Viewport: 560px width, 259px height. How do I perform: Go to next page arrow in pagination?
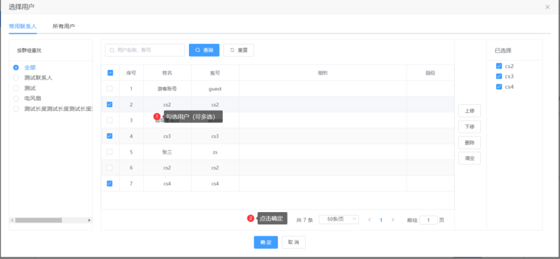pyautogui.click(x=393, y=220)
